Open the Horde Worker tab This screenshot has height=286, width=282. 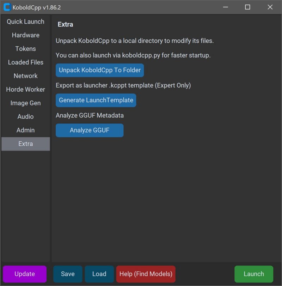26,90
